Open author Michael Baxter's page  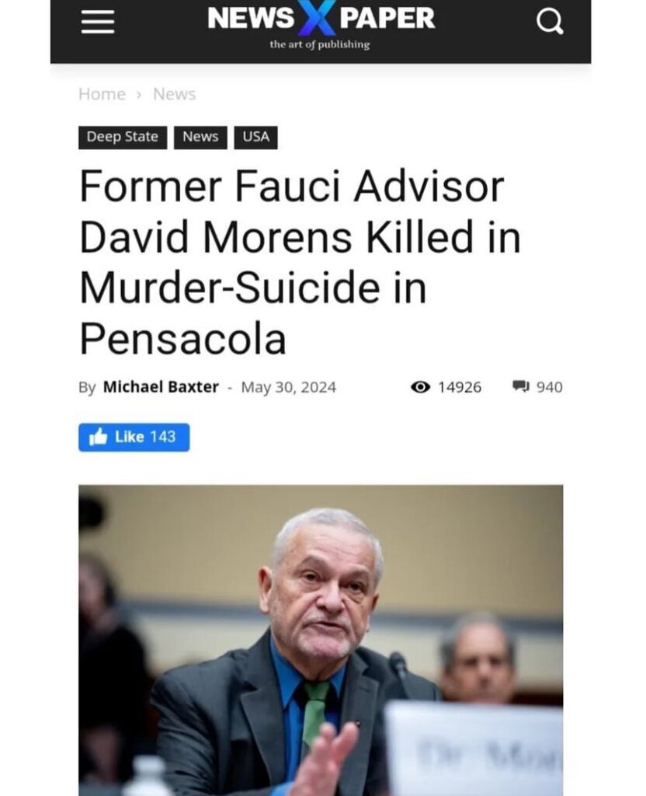(x=161, y=387)
